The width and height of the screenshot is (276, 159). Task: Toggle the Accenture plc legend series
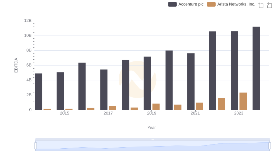186,4
